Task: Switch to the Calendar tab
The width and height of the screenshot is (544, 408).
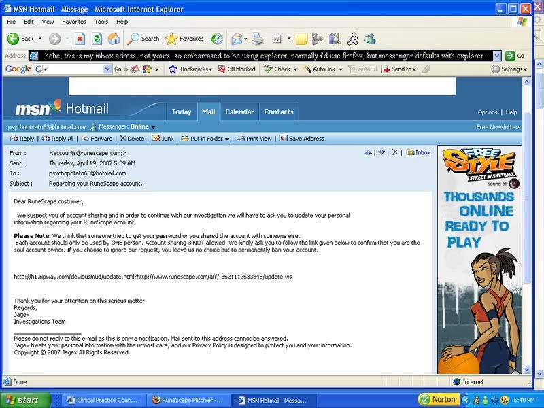Action: click(x=239, y=112)
